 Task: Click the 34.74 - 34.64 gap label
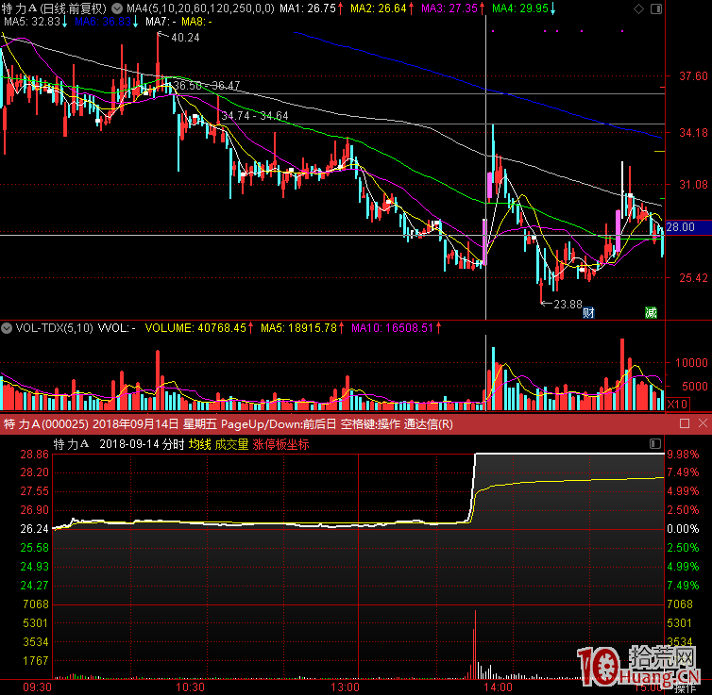(255, 116)
